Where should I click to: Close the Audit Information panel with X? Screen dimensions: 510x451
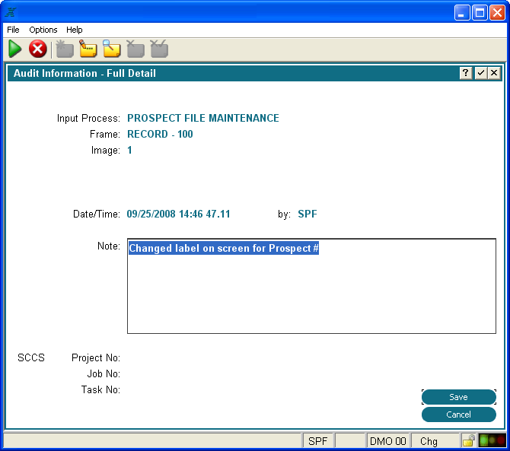point(494,73)
